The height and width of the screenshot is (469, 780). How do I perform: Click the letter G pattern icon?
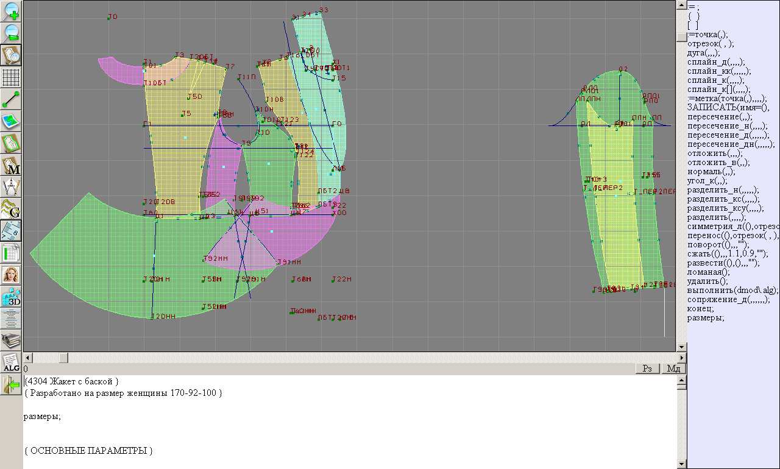coord(11,209)
